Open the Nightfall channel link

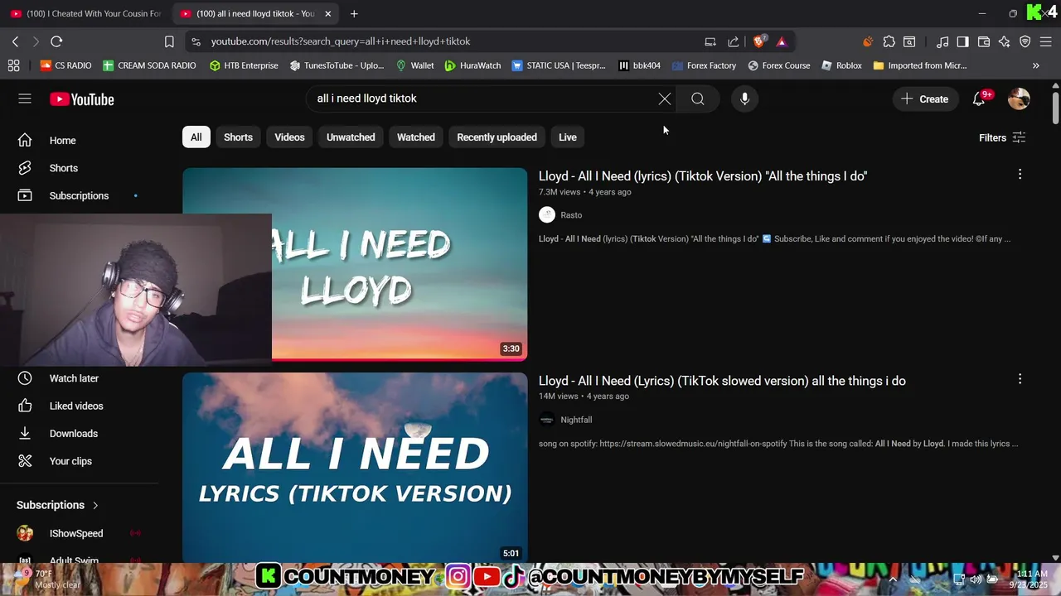tap(576, 420)
